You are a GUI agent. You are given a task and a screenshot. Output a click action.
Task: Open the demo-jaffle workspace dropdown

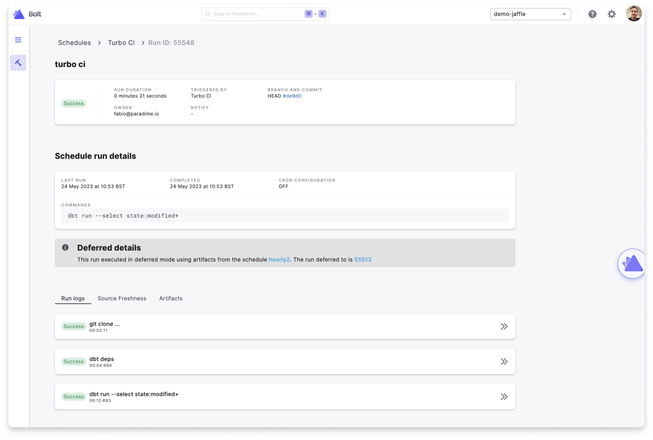click(x=530, y=14)
